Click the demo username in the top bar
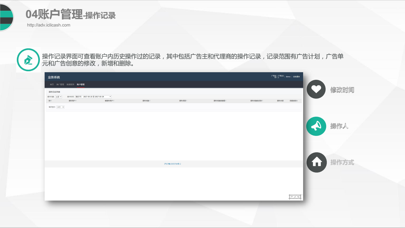 288,76
